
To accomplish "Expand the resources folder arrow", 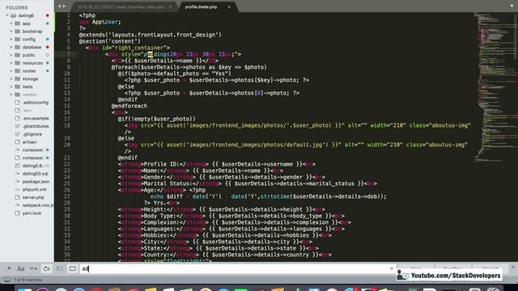I will click(11, 63).
